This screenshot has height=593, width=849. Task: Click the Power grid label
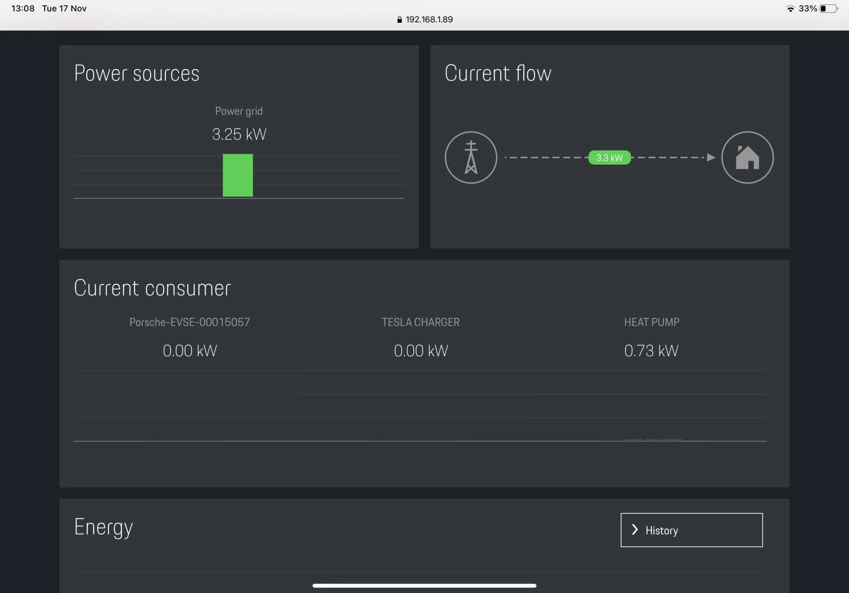239,111
